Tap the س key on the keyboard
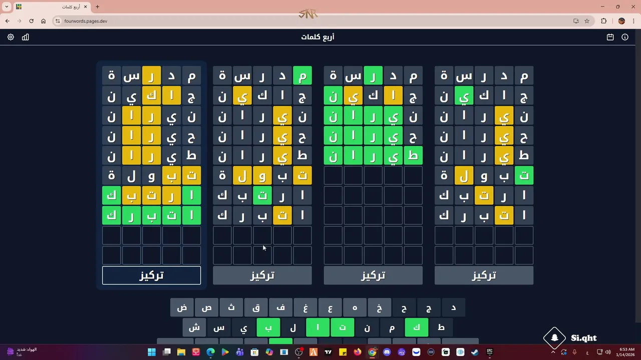Screen dimensions: 641x360 [x=219, y=327]
